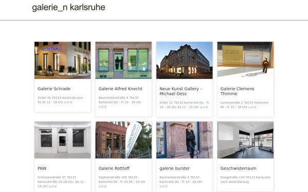The image size is (308, 192).
Task: Click the Galerie Rottloff heading
Action: click(114, 168)
